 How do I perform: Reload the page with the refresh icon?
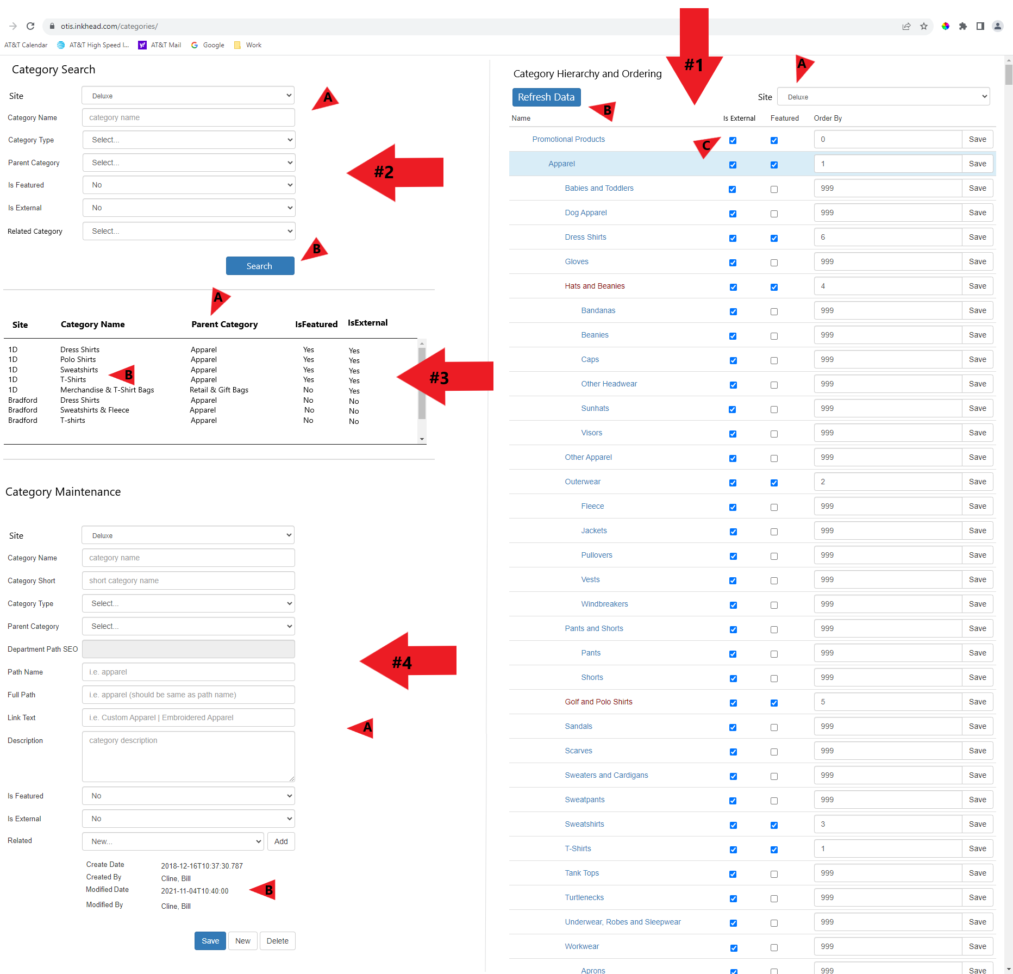(30, 26)
